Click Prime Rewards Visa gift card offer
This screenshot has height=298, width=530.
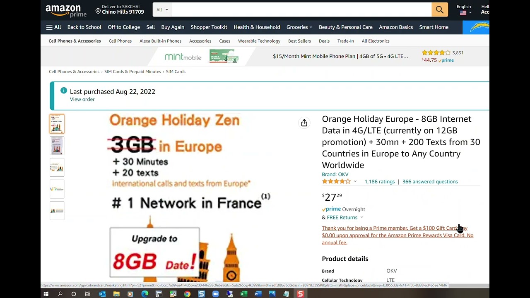click(x=397, y=235)
